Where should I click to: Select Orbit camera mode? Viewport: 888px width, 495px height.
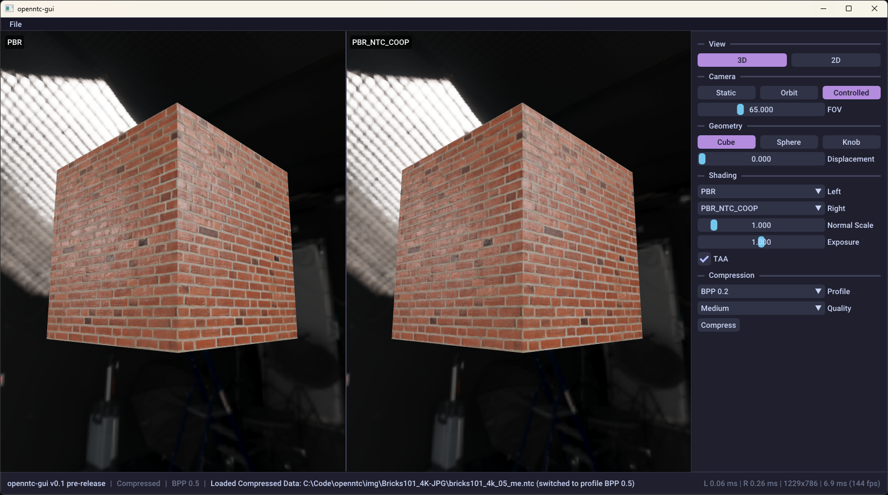coord(789,93)
